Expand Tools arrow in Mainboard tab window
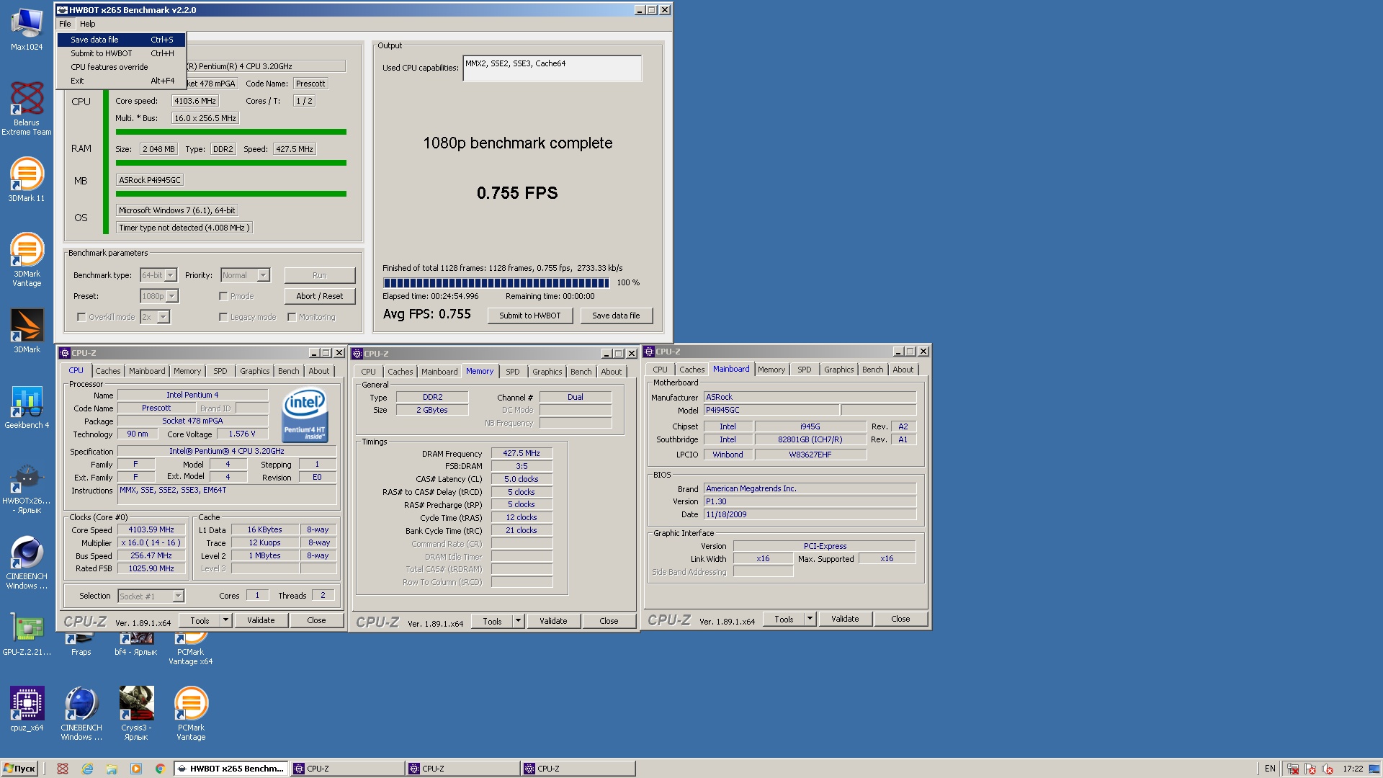The width and height of the screenshot is (1383, 778). (x=810, y=619)
